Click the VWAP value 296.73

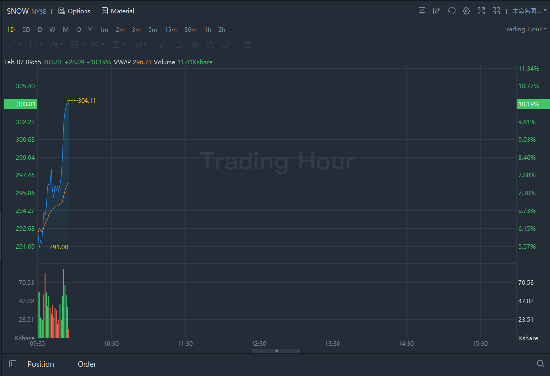pyautogui.click(x=142, y=62)
